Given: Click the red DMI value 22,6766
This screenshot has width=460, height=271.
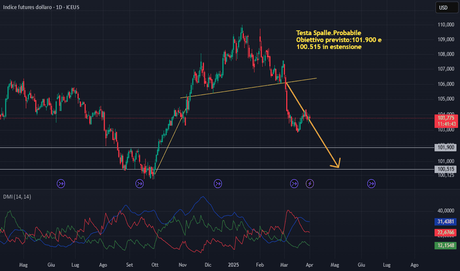Looking at the screenshot, I should coord(445,233).
